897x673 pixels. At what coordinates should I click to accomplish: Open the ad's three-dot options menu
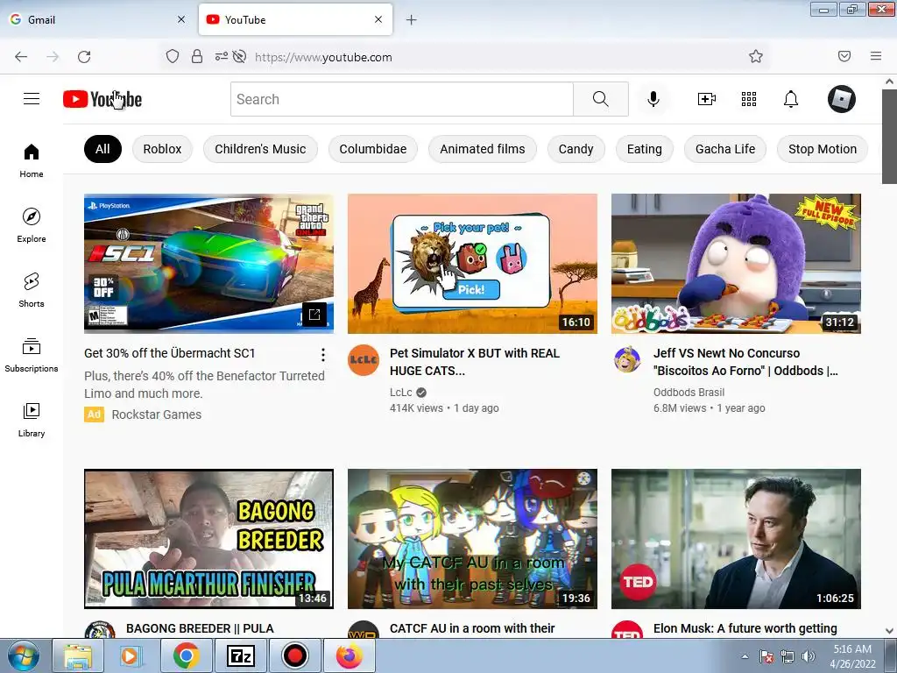(323, 355)
